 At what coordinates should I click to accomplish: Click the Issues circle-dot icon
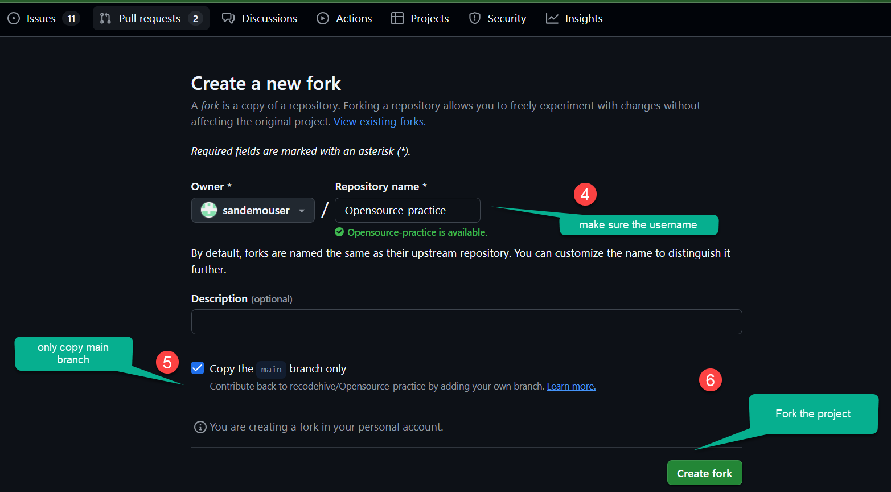(x=13, y=18)
